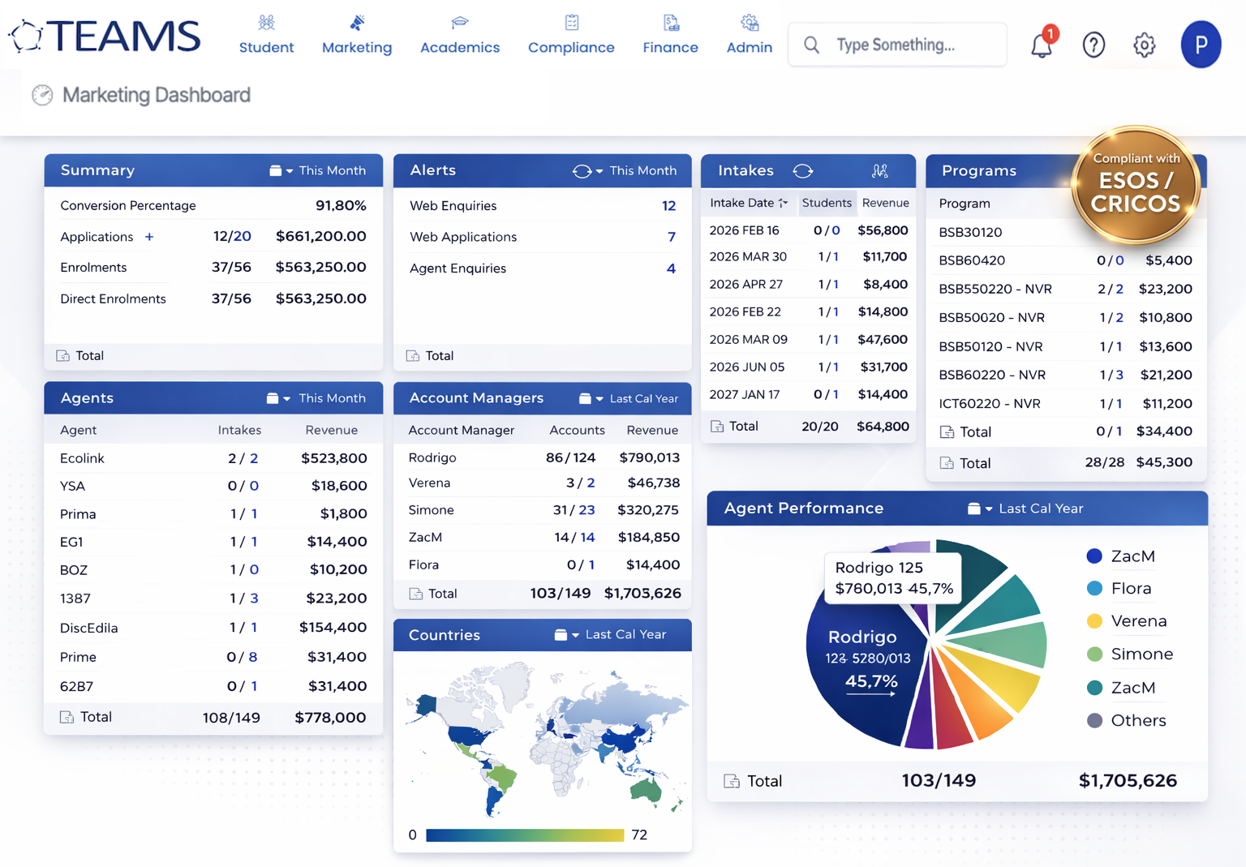This screenshot has width=1246, height=867.
Task: Click the export icon in Agents Total row
Action: [x=67, y=717]
